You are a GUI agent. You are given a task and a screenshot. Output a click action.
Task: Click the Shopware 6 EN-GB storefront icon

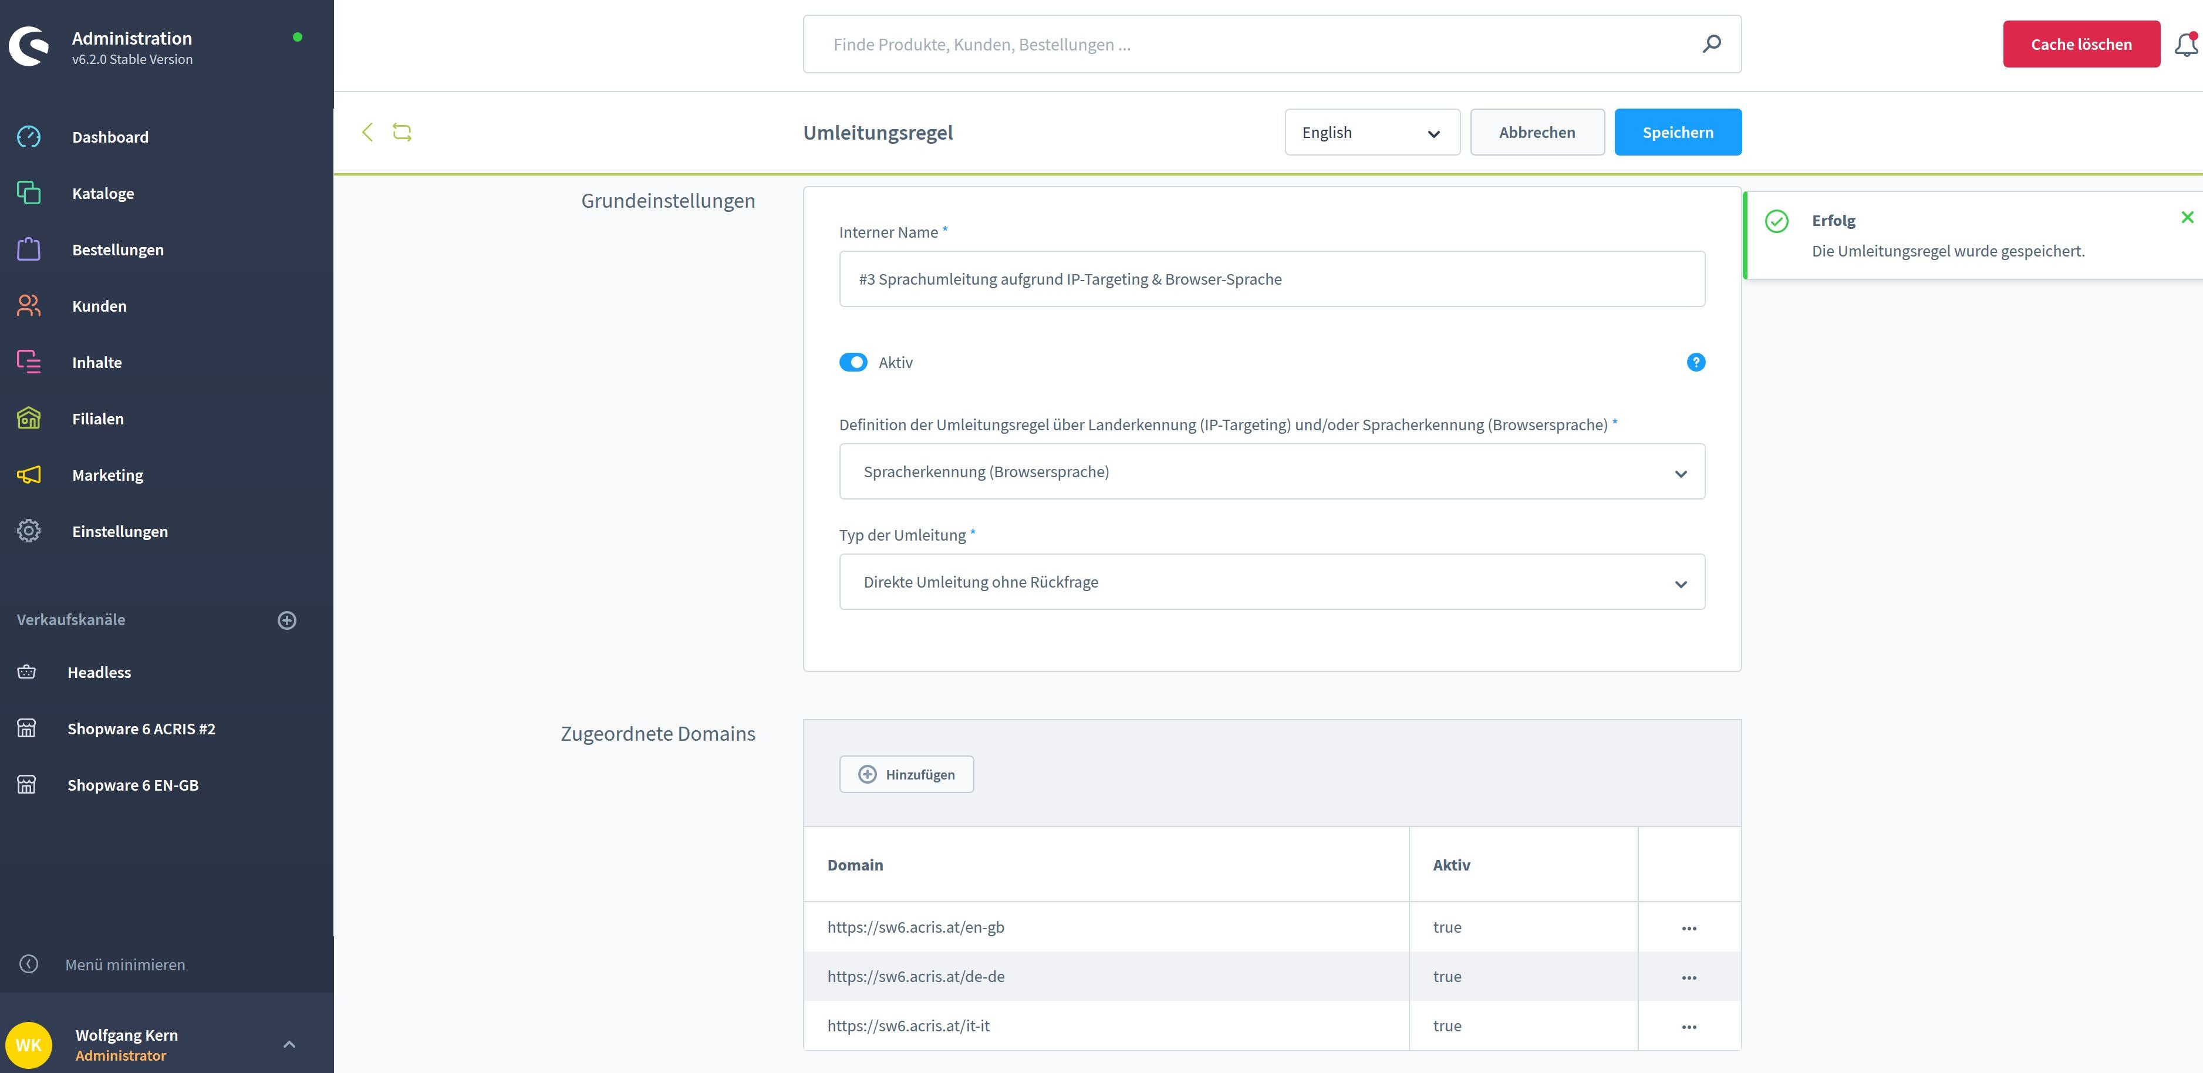coord(26,785)
